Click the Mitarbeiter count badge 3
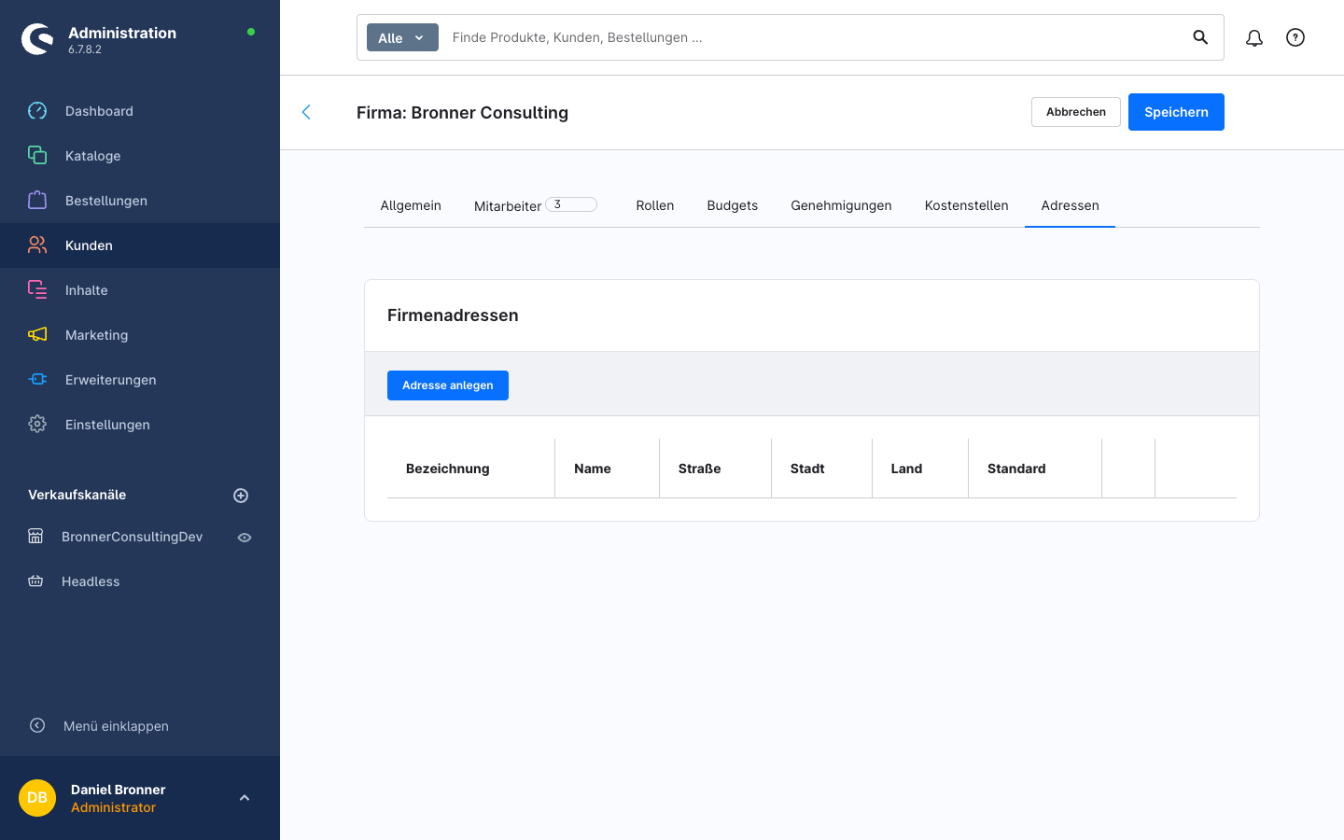 pyautogui.click(x=571, y=204)
